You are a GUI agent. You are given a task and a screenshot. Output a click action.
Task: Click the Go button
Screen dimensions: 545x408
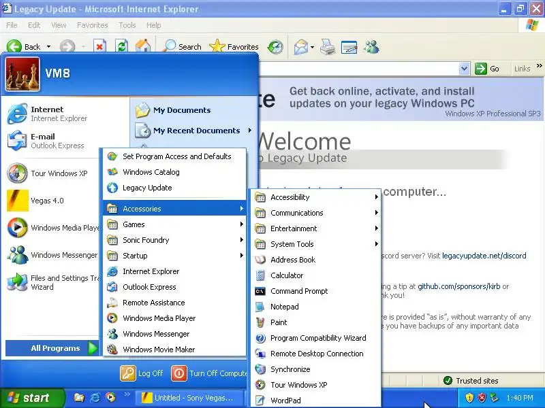(x=487, y=69)
